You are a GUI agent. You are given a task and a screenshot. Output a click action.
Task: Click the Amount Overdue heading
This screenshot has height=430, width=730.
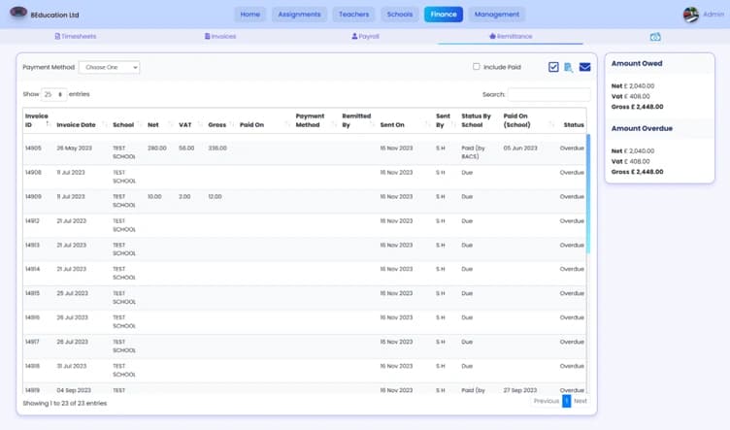[642, 128]
